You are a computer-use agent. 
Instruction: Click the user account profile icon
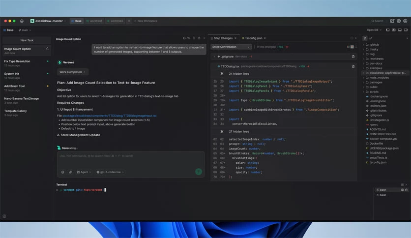(405, 21)
